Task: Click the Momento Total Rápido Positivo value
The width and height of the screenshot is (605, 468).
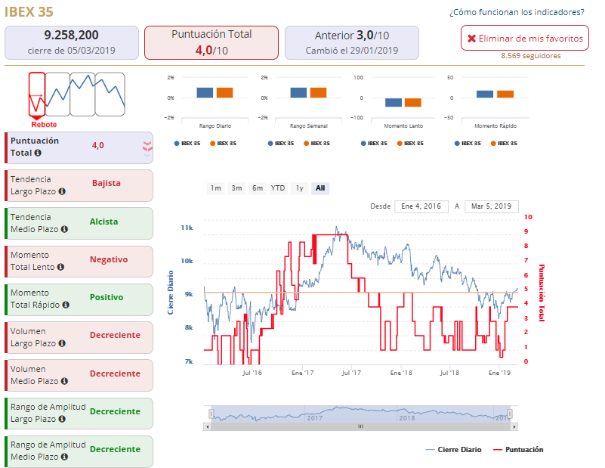Action: 106,297
